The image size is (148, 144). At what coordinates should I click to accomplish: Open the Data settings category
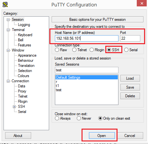tap(22, 86)
